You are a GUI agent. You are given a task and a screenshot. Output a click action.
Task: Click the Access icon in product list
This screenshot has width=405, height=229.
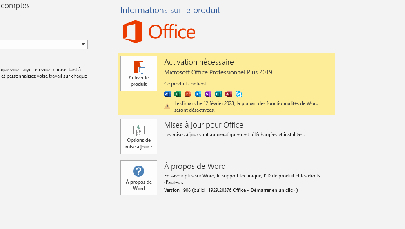229,94
